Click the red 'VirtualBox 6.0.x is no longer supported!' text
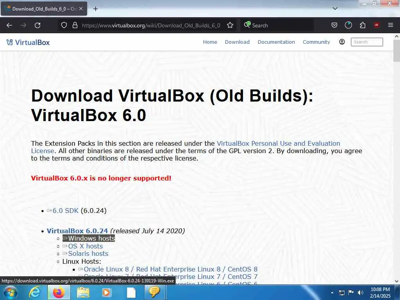Image resolution: width=400 pixels, height=300 pixels. click(101, 178)
